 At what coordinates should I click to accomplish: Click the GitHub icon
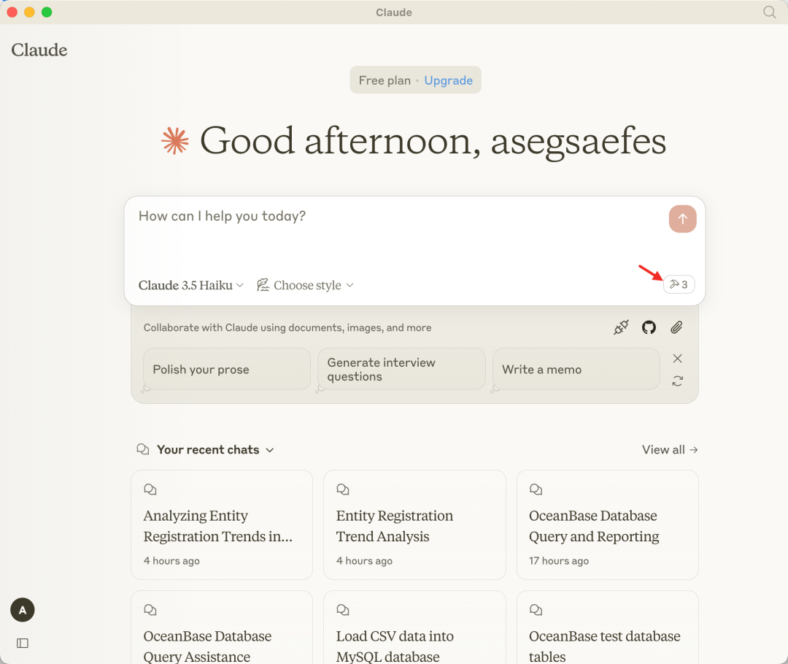[649, 328]
